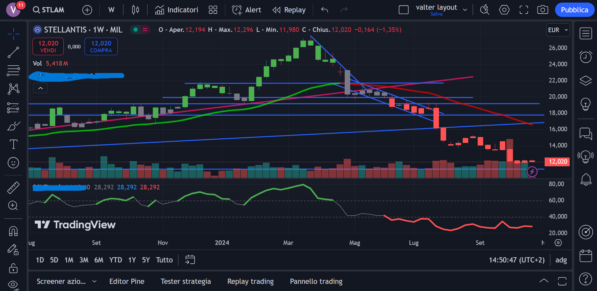Take a chart snapshot with camera
The image size is (597, 291).
pos(543,10)
